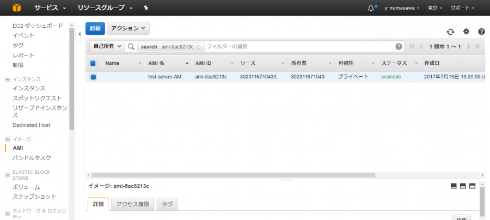Open イベント in sidebar
The image size is (490, 220).
pyautogui.click(x=23, y=35)
